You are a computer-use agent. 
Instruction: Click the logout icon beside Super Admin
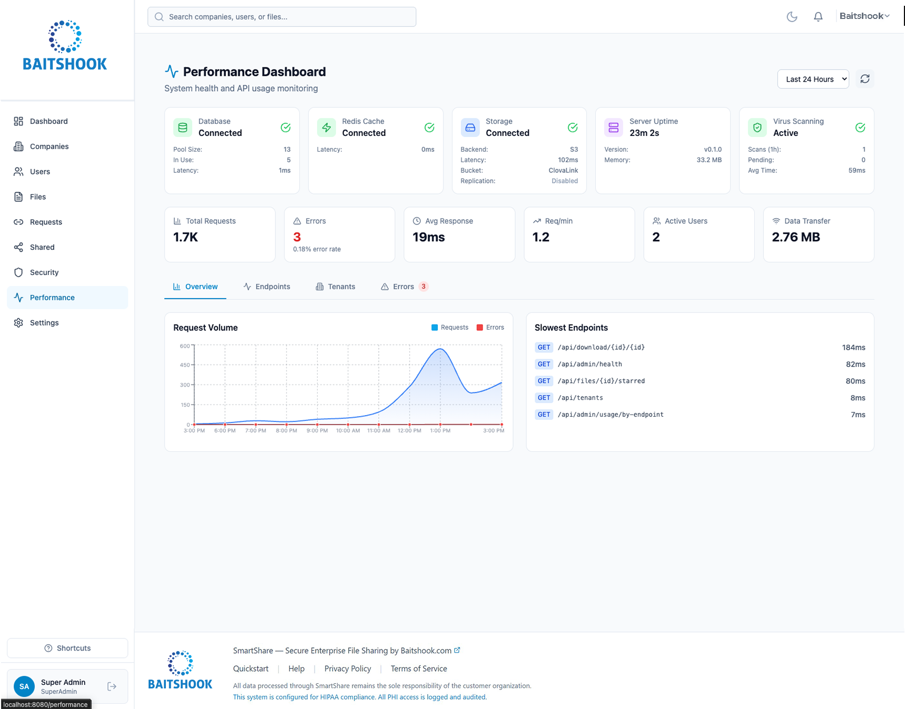112,686
